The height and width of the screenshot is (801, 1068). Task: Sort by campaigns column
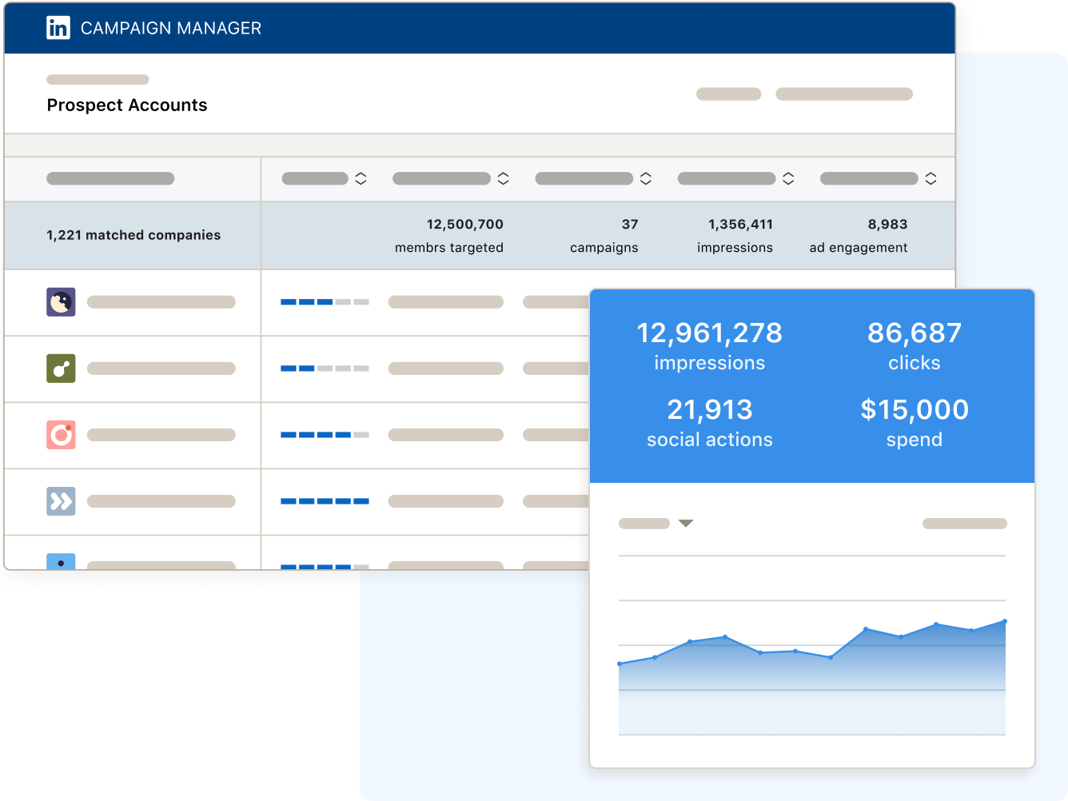tap(645, 179)
